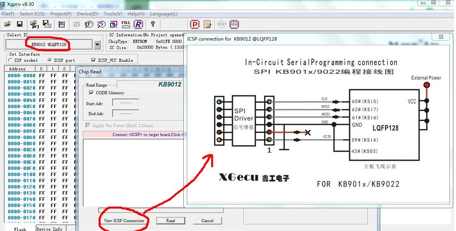Expand the Select IC dropdown arrow

(x=97, y=44)
